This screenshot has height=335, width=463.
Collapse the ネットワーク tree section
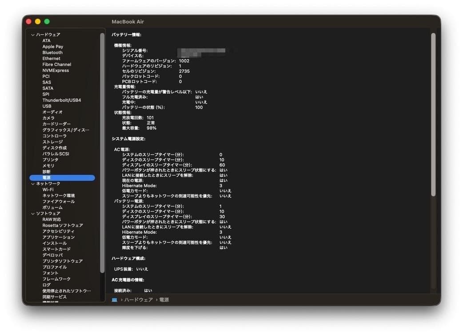pyautogui.click(x=32, y=183)
